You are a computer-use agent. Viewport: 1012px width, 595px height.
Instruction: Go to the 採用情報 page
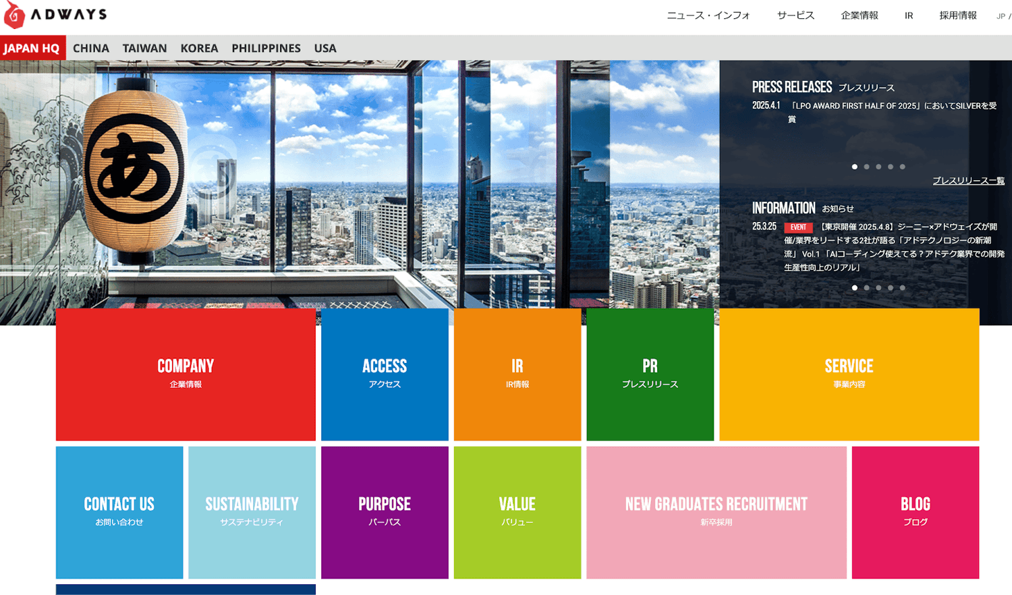click(x=957, y=16)
